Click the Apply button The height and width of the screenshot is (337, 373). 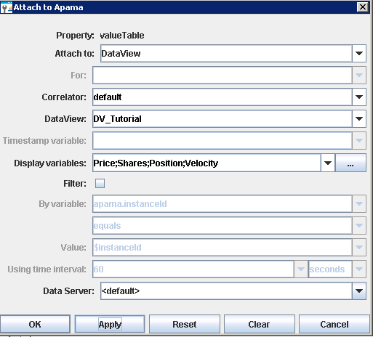click(x=110, y=324)
